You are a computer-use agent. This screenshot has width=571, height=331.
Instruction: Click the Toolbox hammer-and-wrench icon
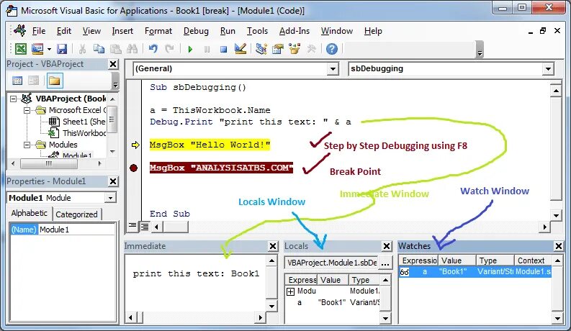click(x=311, y=49)
